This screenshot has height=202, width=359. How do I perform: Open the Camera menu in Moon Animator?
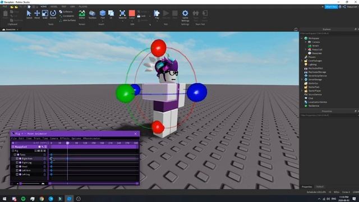pyautogui.click(x=54, y=139)
